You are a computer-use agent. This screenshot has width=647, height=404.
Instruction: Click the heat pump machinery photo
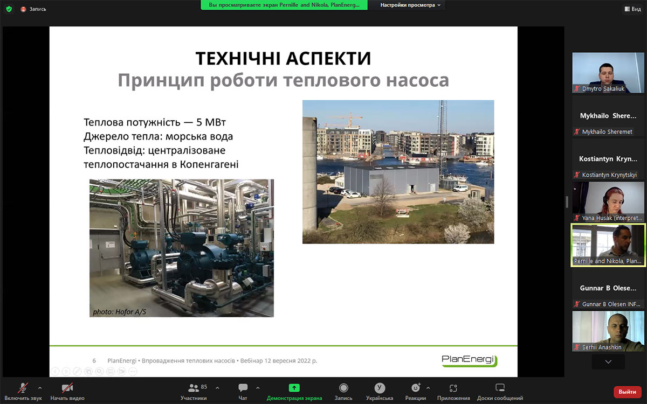point(182,248)
